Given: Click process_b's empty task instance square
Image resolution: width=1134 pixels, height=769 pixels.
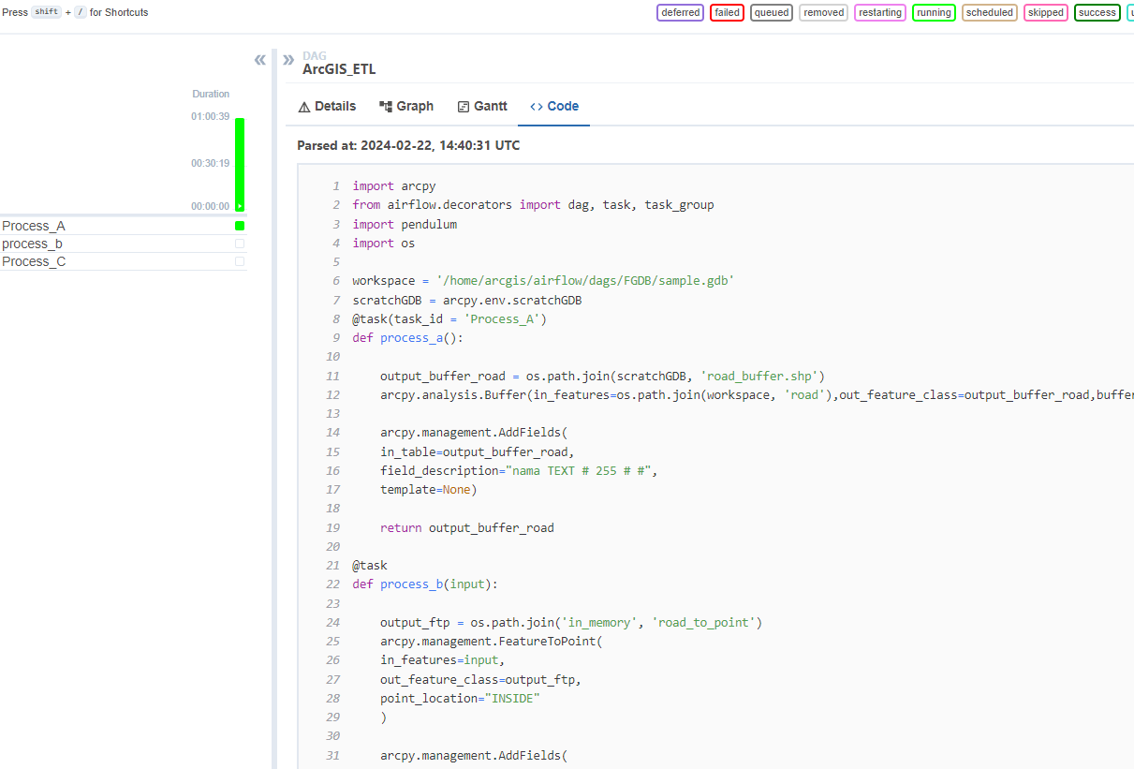Looking at the screenshot, I should 239,243.
